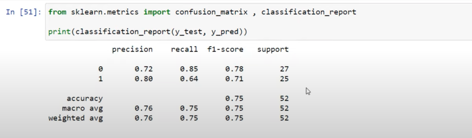Place cursor on the sklearn.metrics import line
The width and height of the screenshot is (472, 138).
[202, 12]
